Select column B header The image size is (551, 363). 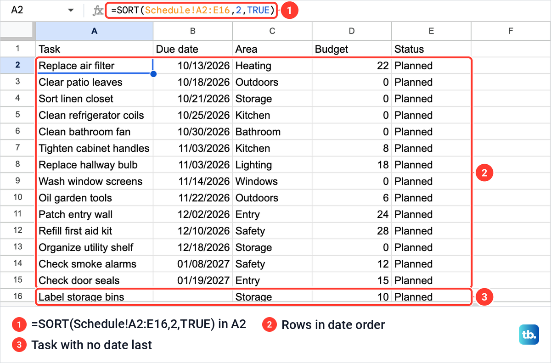(x=193, y=31)
